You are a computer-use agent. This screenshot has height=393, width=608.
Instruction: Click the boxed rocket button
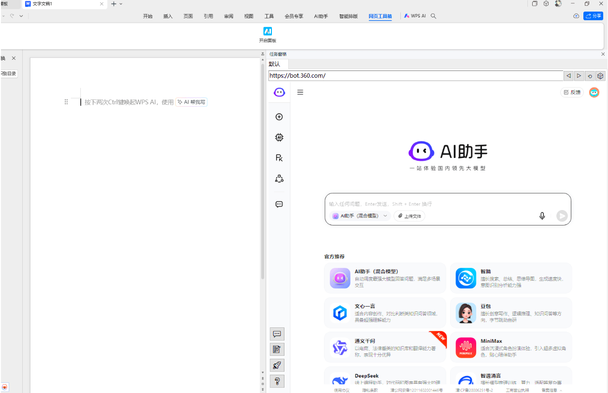click(277, 365)
